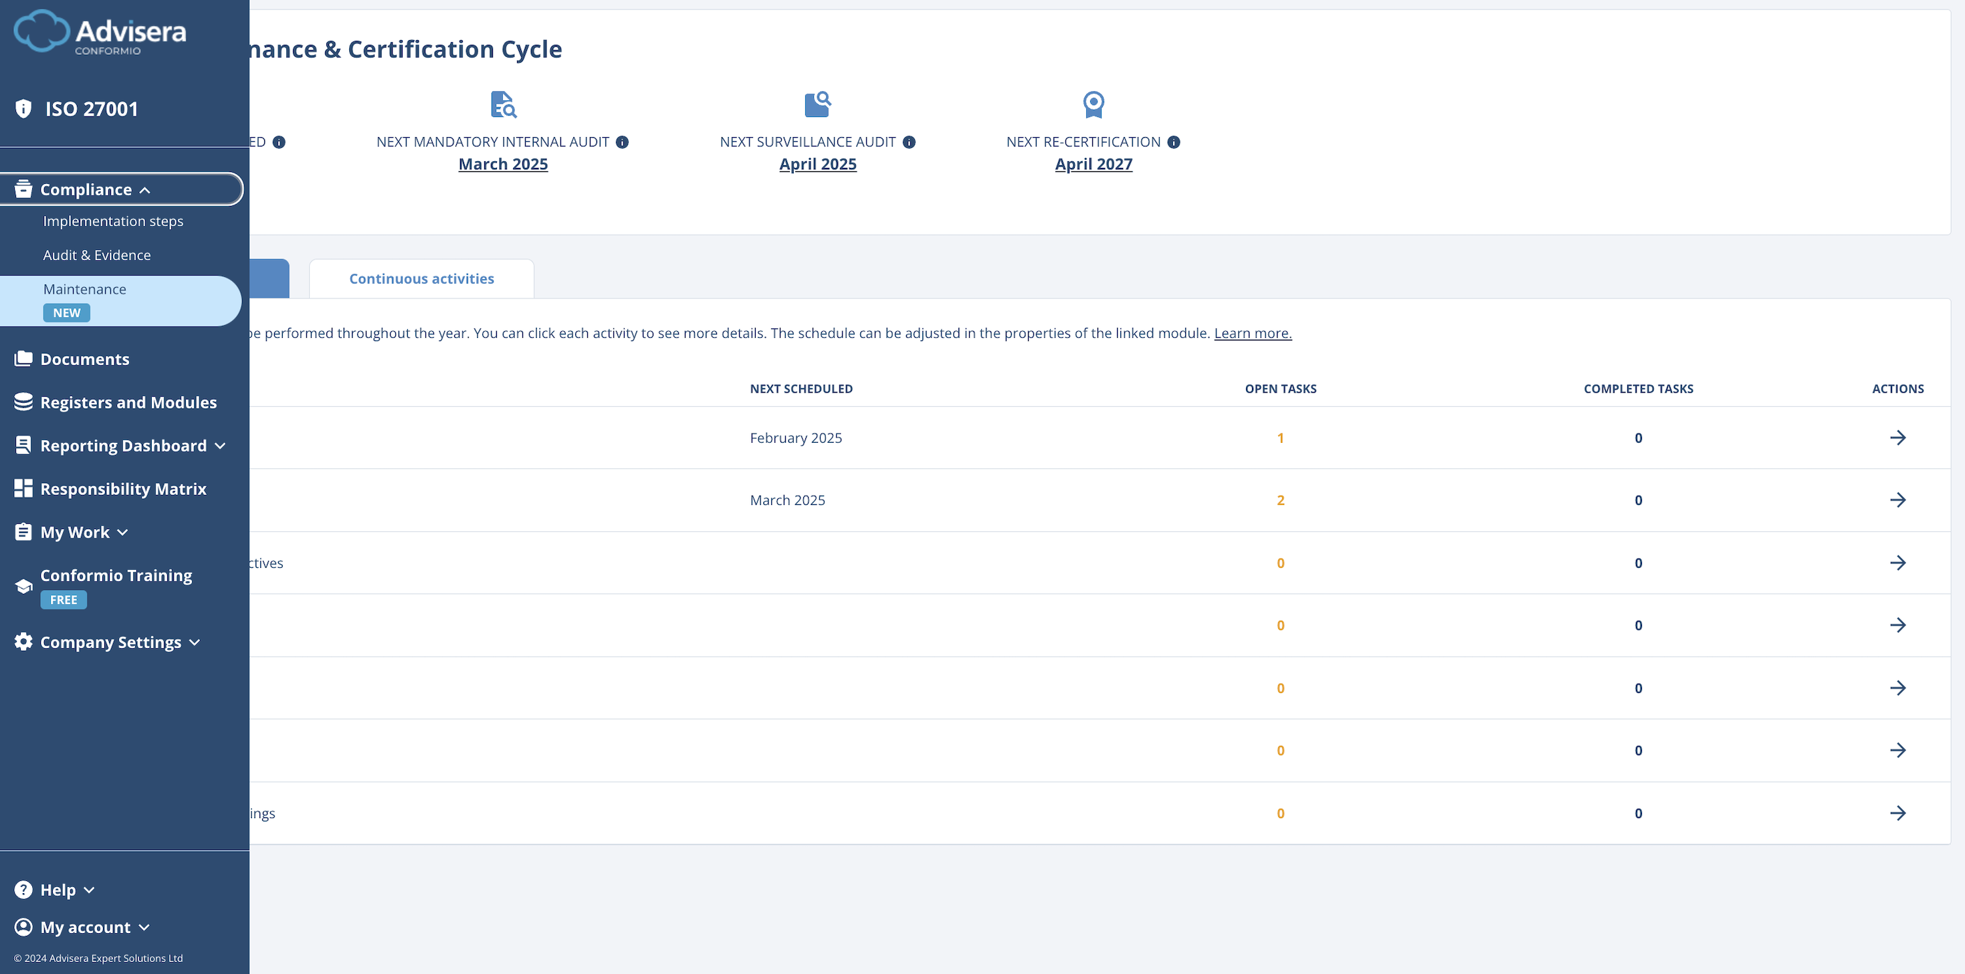The width and height of the screenshot is (1965, 974).
Task: Expand the My account menu
Action: pyautogui.click(x=85, y=927)
